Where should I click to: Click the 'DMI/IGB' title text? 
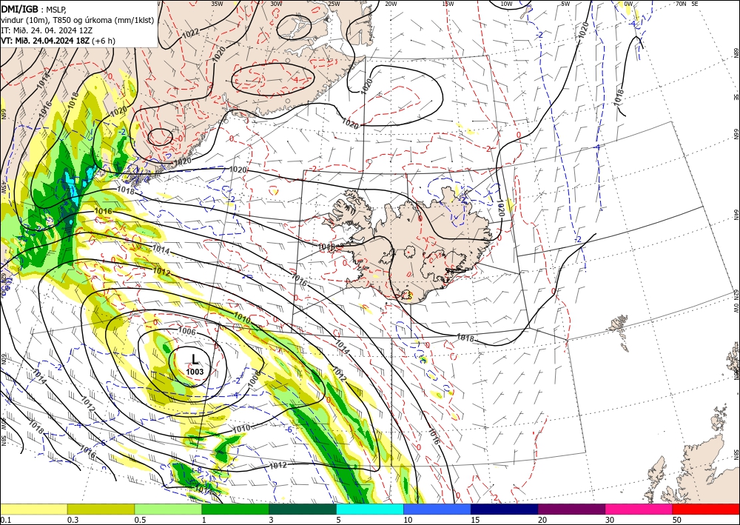click(x=19, y=8)
